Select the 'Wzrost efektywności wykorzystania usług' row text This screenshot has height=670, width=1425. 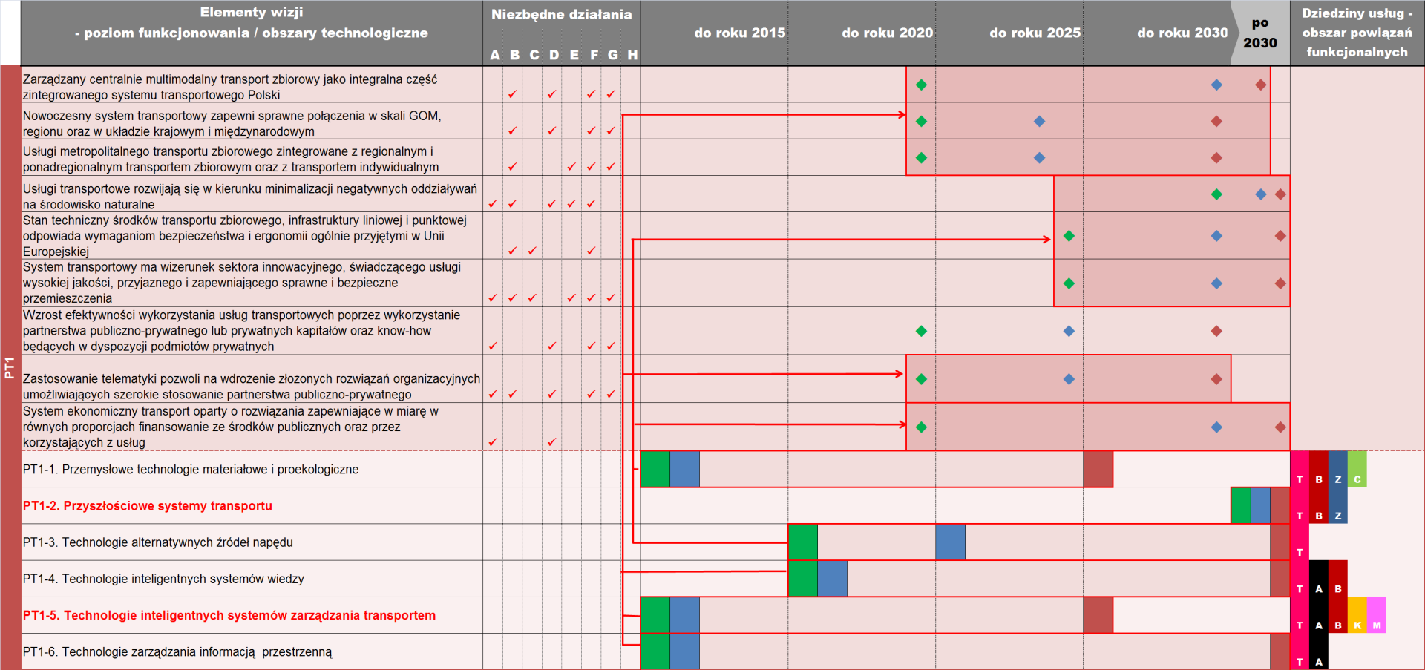coord(241,331)
